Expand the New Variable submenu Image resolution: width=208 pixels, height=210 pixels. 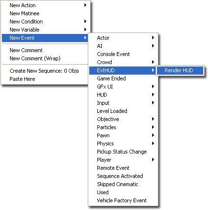pyautogui.click(x=45, y=30)
